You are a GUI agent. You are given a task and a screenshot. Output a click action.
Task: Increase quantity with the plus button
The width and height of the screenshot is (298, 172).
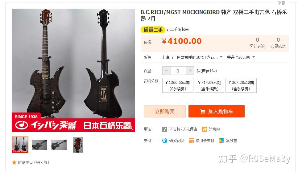coord(190,71)
